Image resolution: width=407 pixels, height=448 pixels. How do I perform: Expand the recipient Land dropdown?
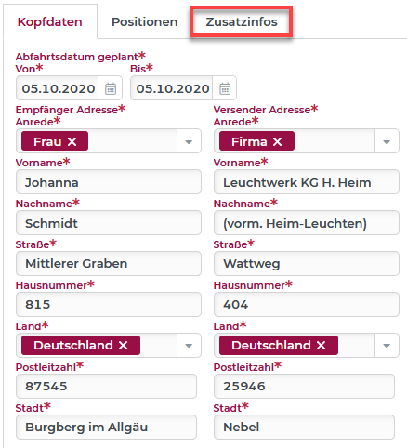tap(189, 345)
